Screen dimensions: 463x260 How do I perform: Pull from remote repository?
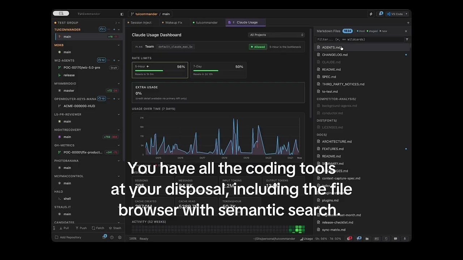pyautogui.click(x=64, y=228)
